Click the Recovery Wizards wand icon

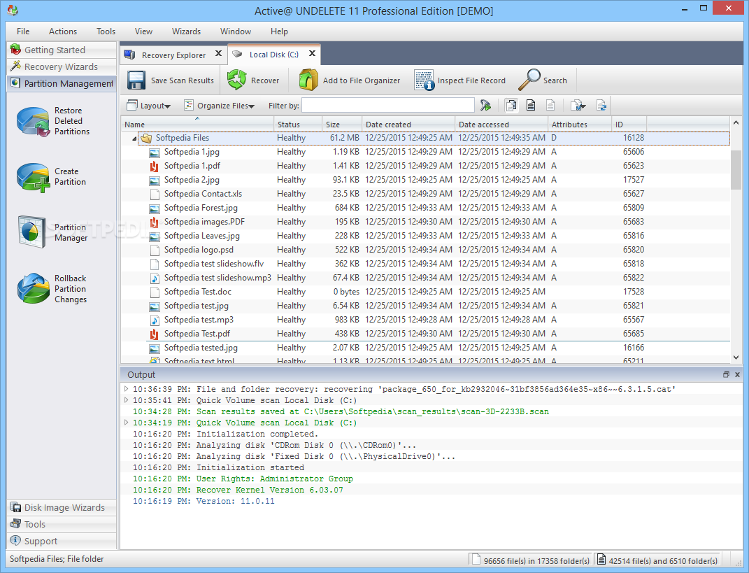15,66
